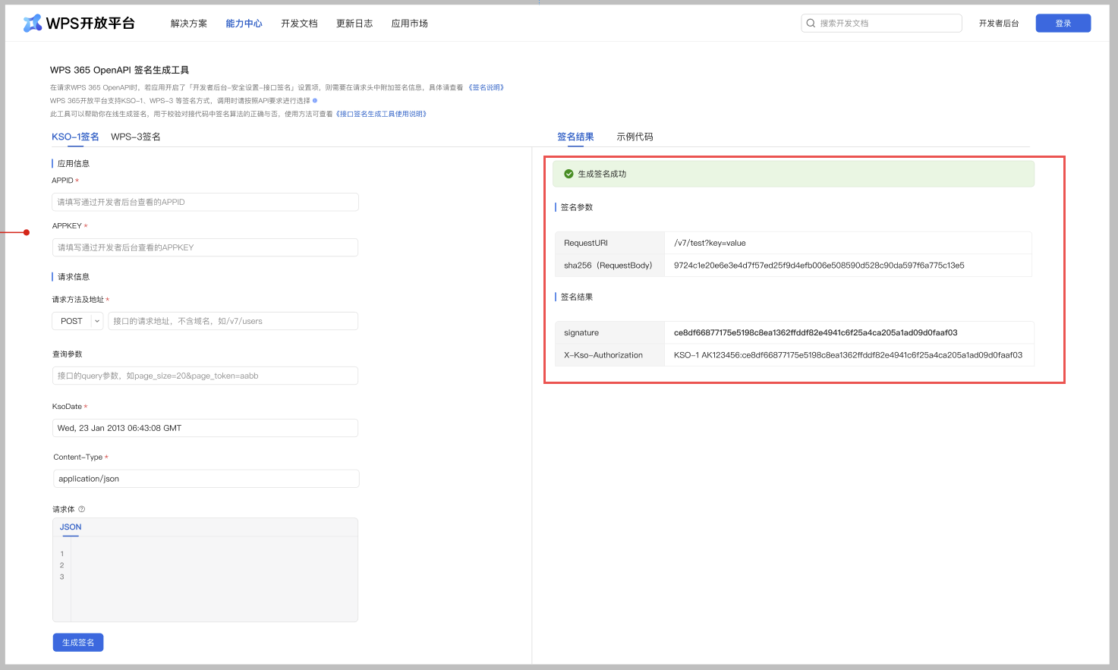The image size is (1118, 670).
Task: Open the 示例代码 tab
Action: pos(635,137)
